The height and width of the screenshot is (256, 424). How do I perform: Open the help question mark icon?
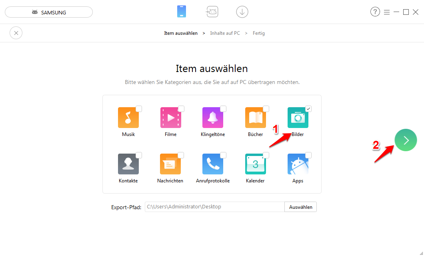coord(375,12)
